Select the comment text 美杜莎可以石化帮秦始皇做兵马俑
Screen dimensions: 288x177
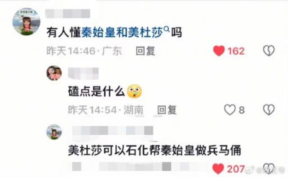(x=154, y=151)
